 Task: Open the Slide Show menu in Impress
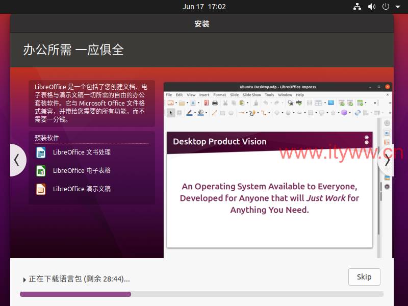(251, 95)
